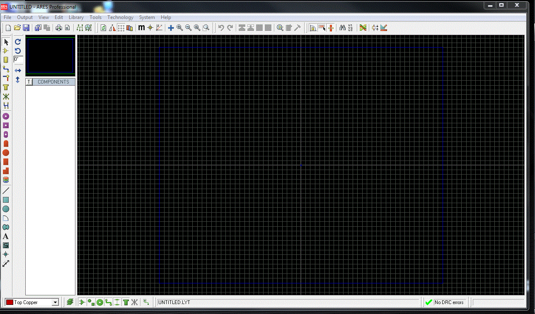Select the Text 'A' tool in left toolbar
535x314 pixels.
point(6,236)
